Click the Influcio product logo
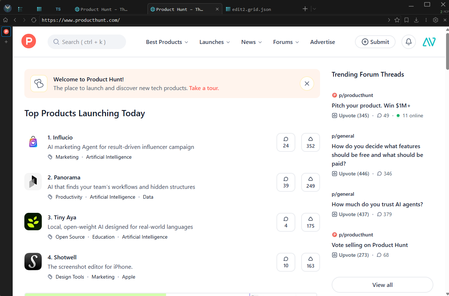Screen dimensions: 449x296 coord(33,142)
